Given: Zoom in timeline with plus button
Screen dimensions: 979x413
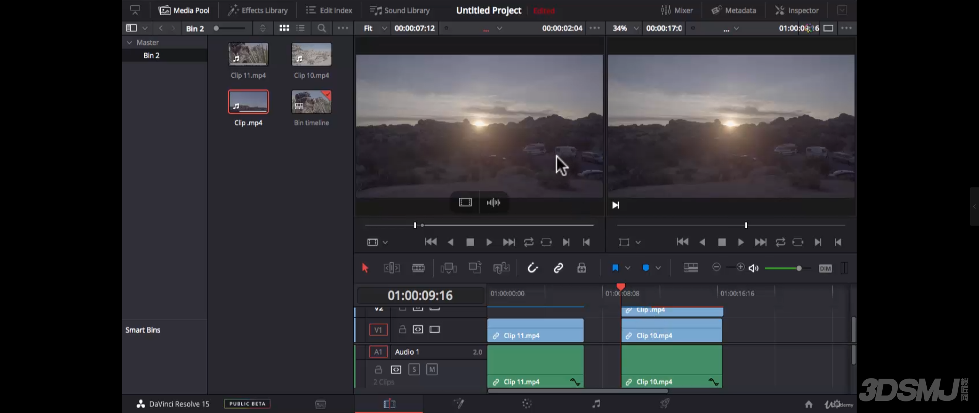Looking at the screenshot, I should [740, 267].
